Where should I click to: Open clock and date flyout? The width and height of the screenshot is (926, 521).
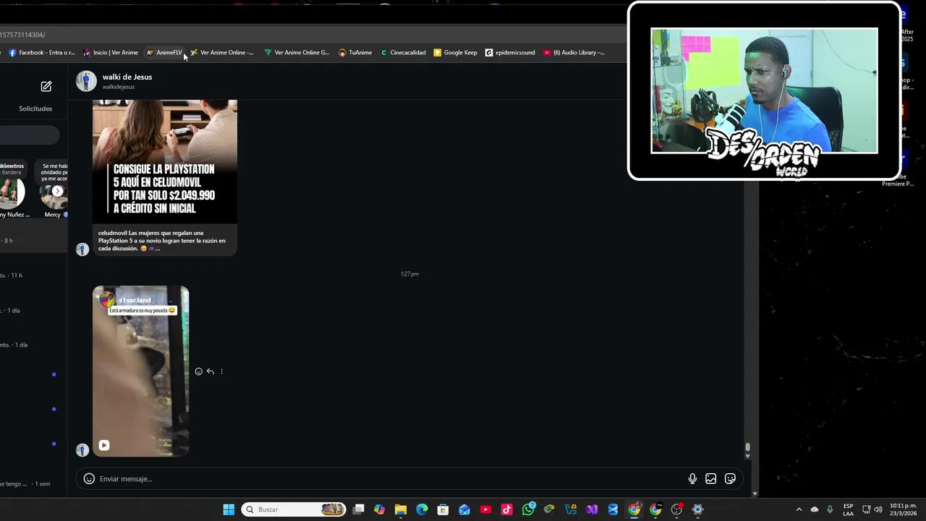[x=903, y=509]
